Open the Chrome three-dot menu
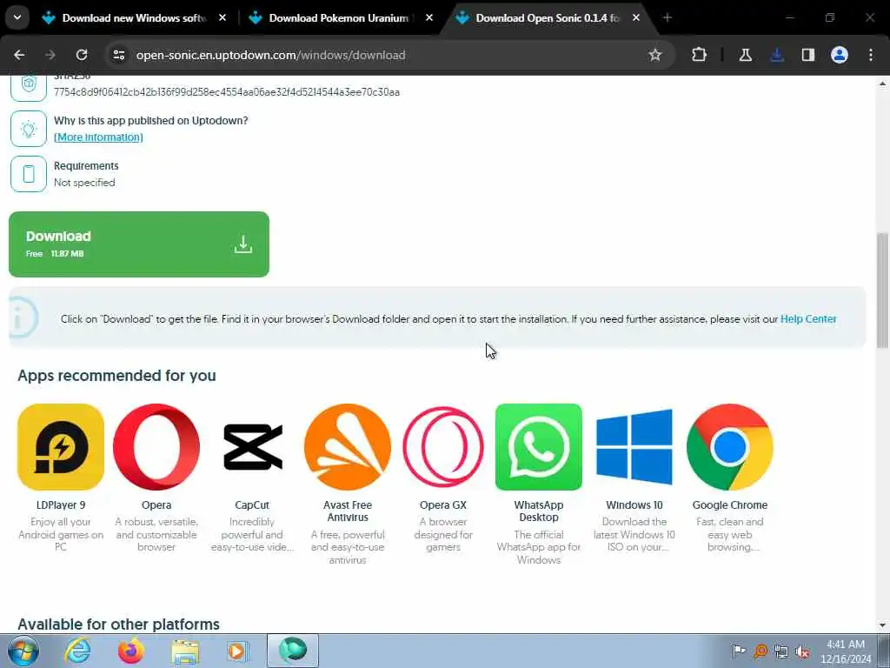This screenshot has height=668, width=890. [871, 55]
